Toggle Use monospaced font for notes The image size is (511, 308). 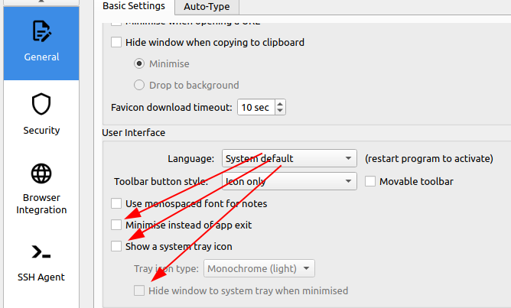point(116,204)
